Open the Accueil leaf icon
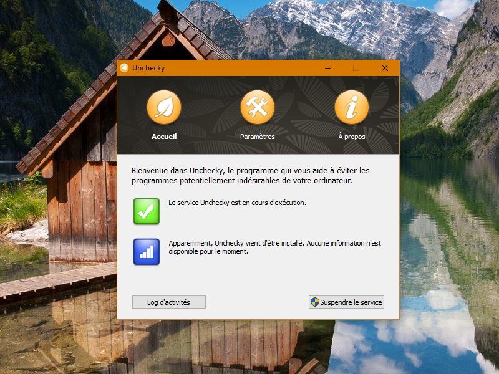499x374 pixels. tap(164, 107)
